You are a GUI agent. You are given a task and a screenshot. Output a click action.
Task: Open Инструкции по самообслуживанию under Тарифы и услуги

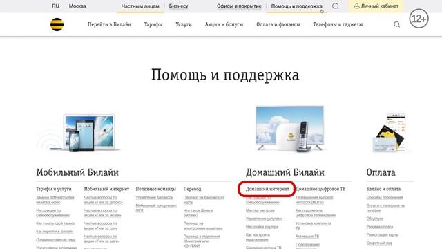(x=52, y=213)
